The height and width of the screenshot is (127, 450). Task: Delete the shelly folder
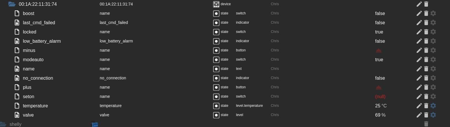click(426, 124)
